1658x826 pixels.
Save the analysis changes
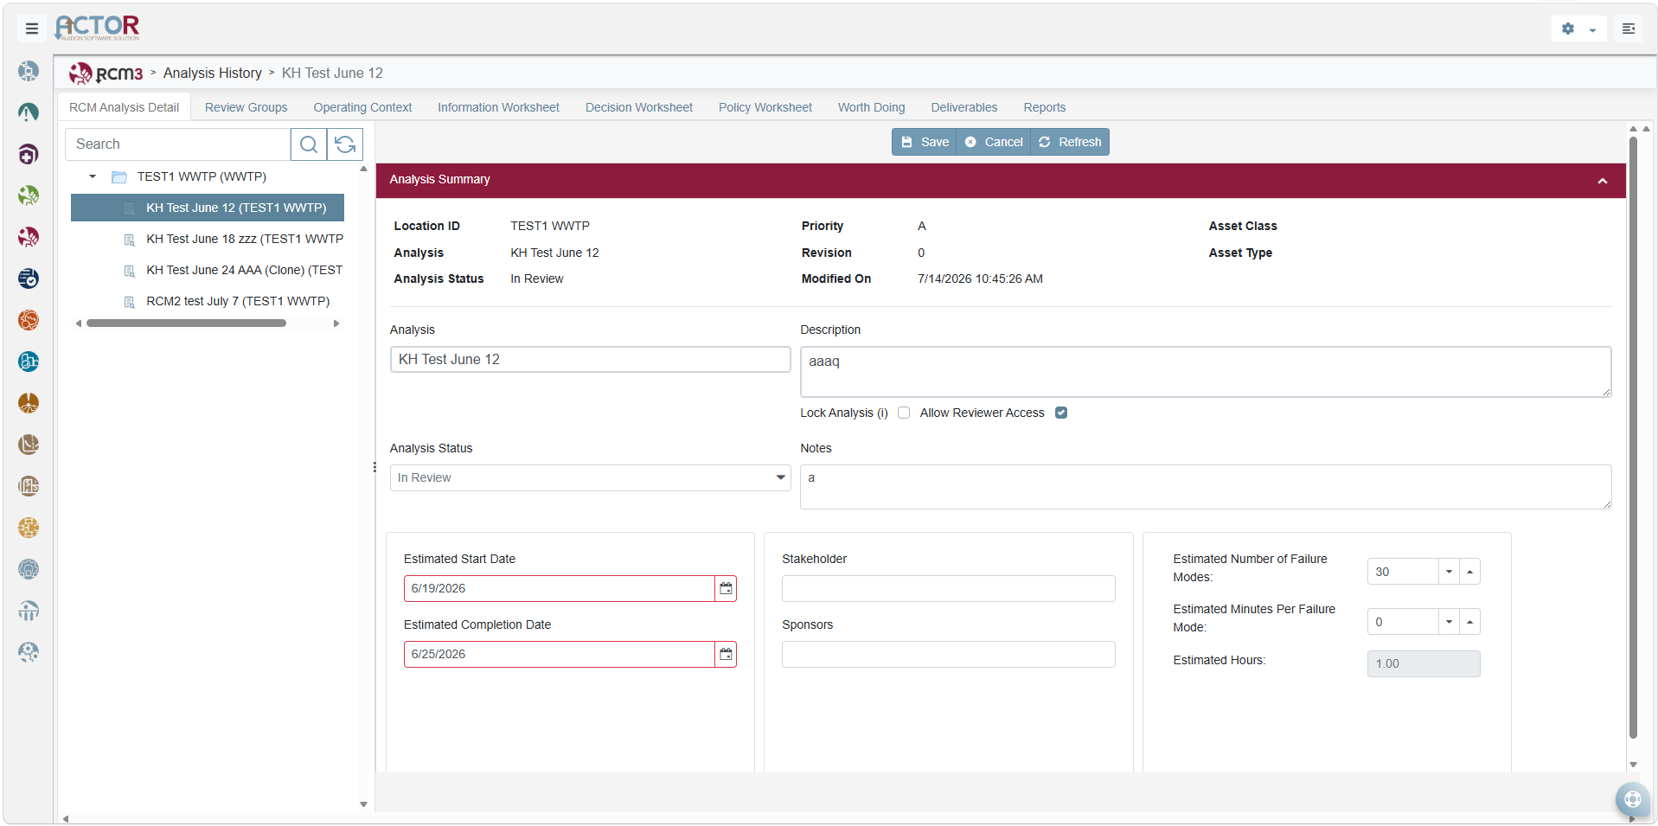click(924, 142)
